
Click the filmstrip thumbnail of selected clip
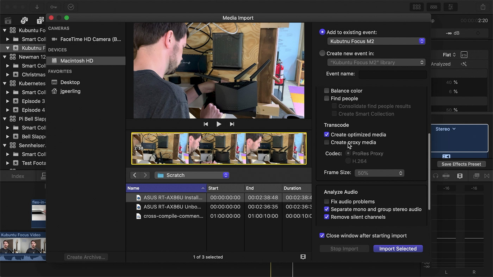coord(219,148)
